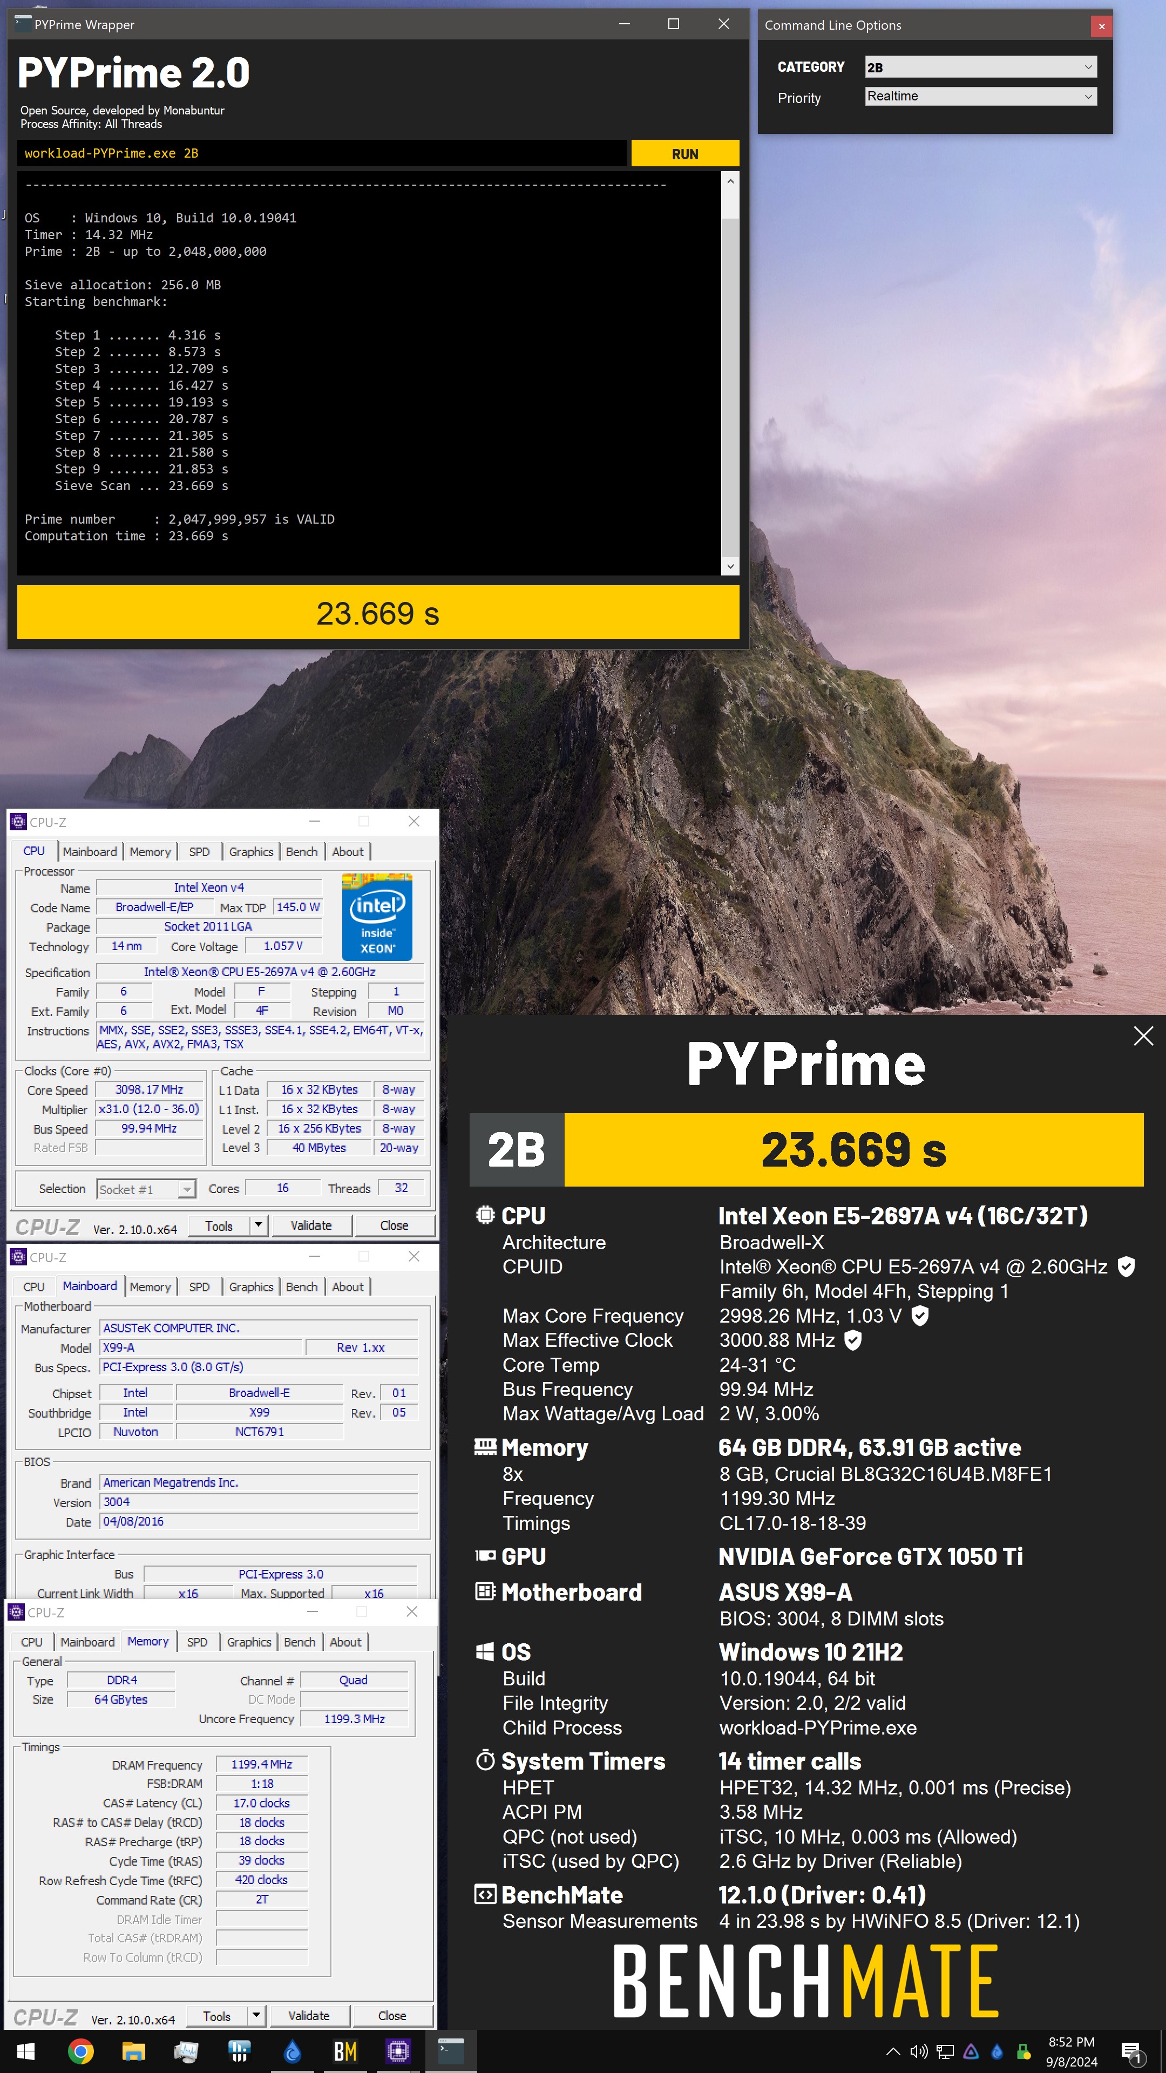Click Close in top CPU-Z window

coord(394,1225)
